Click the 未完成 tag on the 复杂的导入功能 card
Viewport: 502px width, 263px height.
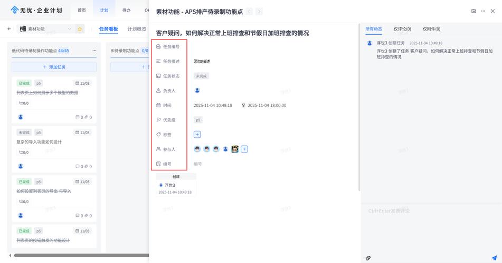[24, 133]
